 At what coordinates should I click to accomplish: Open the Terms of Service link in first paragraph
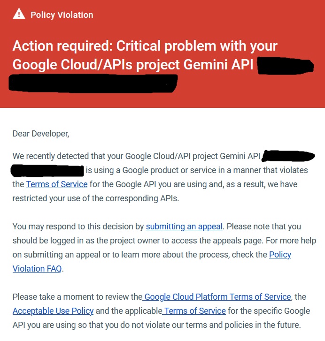click(57, 184)
